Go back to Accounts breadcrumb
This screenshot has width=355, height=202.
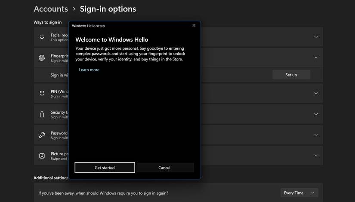pos(51,9)
